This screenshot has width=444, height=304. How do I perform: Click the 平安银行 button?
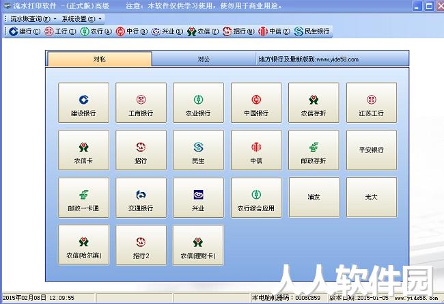click(372, 150)
